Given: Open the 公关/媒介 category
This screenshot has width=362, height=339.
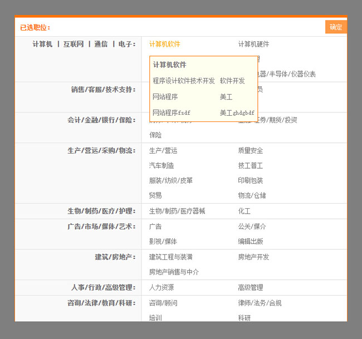Looking at the screenshot, I should [252, 227].
